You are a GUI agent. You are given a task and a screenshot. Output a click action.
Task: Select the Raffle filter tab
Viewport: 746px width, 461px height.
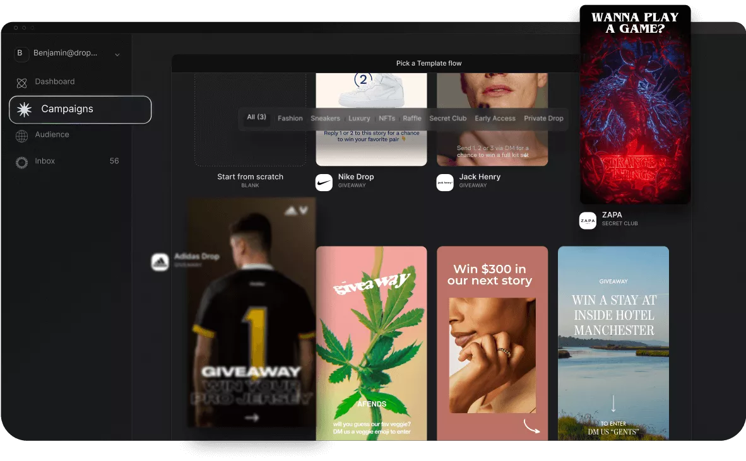coord(412,119)
